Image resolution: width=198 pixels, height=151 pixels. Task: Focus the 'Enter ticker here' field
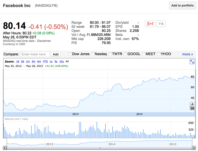coord(35,54)
